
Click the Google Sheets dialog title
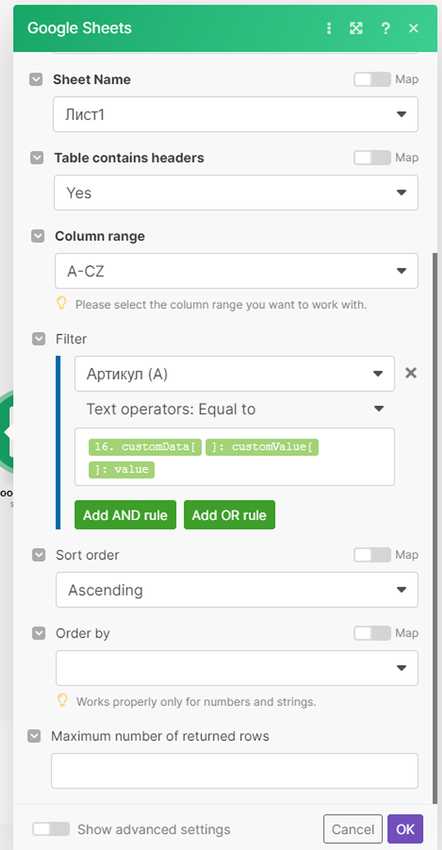(79, 28)
